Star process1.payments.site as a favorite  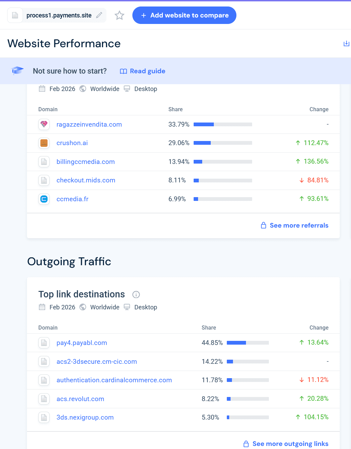[119, 15]
